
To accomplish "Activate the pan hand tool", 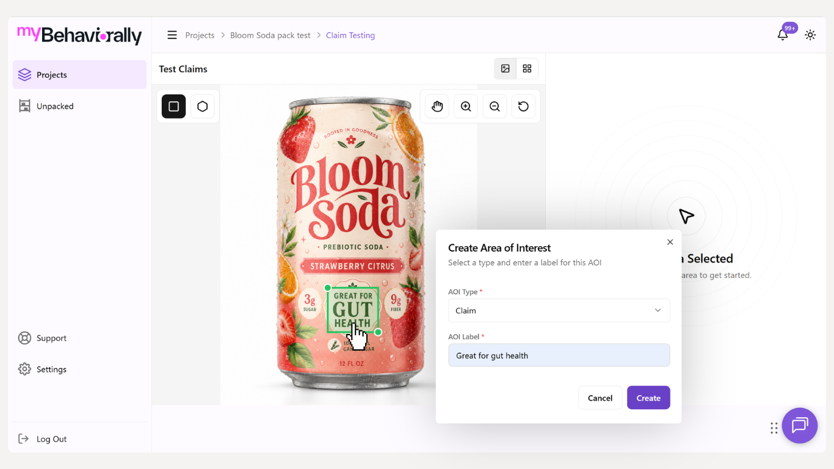I will coord(437,106).
